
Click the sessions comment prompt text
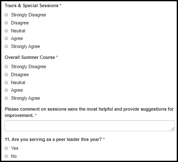89,112
